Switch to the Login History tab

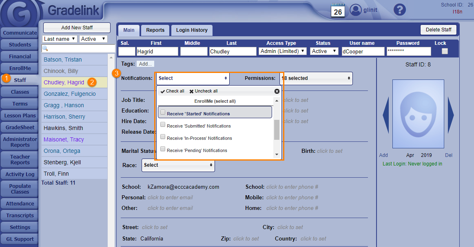click(192, 30)
